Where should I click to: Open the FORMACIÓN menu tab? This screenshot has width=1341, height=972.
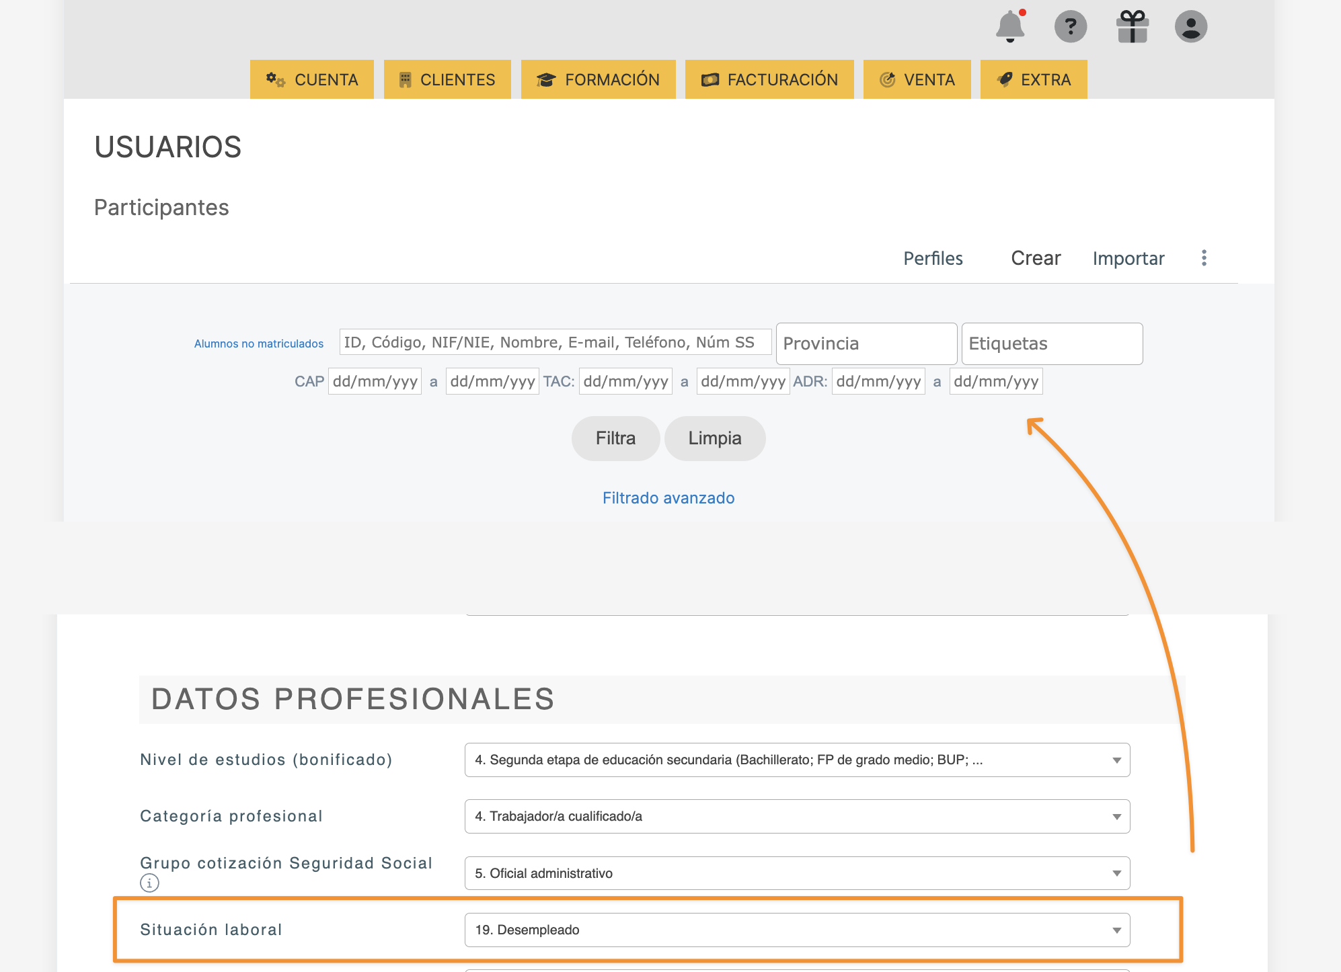[598, 79]
